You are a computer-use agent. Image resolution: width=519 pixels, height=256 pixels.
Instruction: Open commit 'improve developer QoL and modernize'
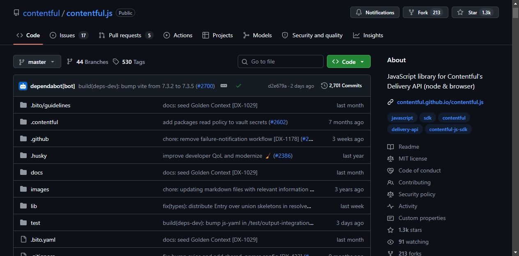(212, 156)
